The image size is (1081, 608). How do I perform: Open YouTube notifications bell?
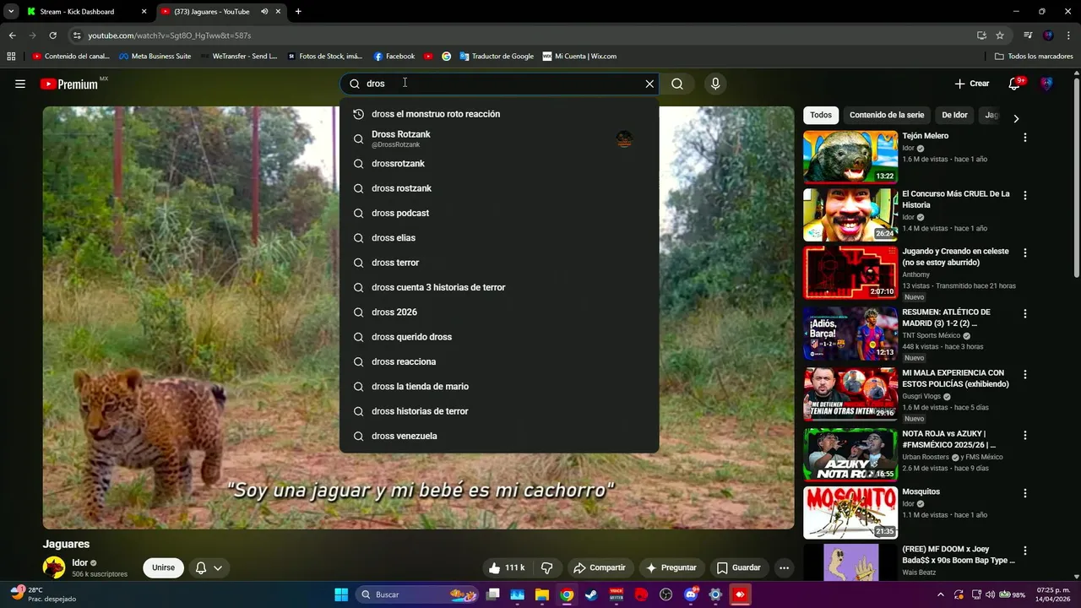pyautogui.click(x=1015, y=84)
